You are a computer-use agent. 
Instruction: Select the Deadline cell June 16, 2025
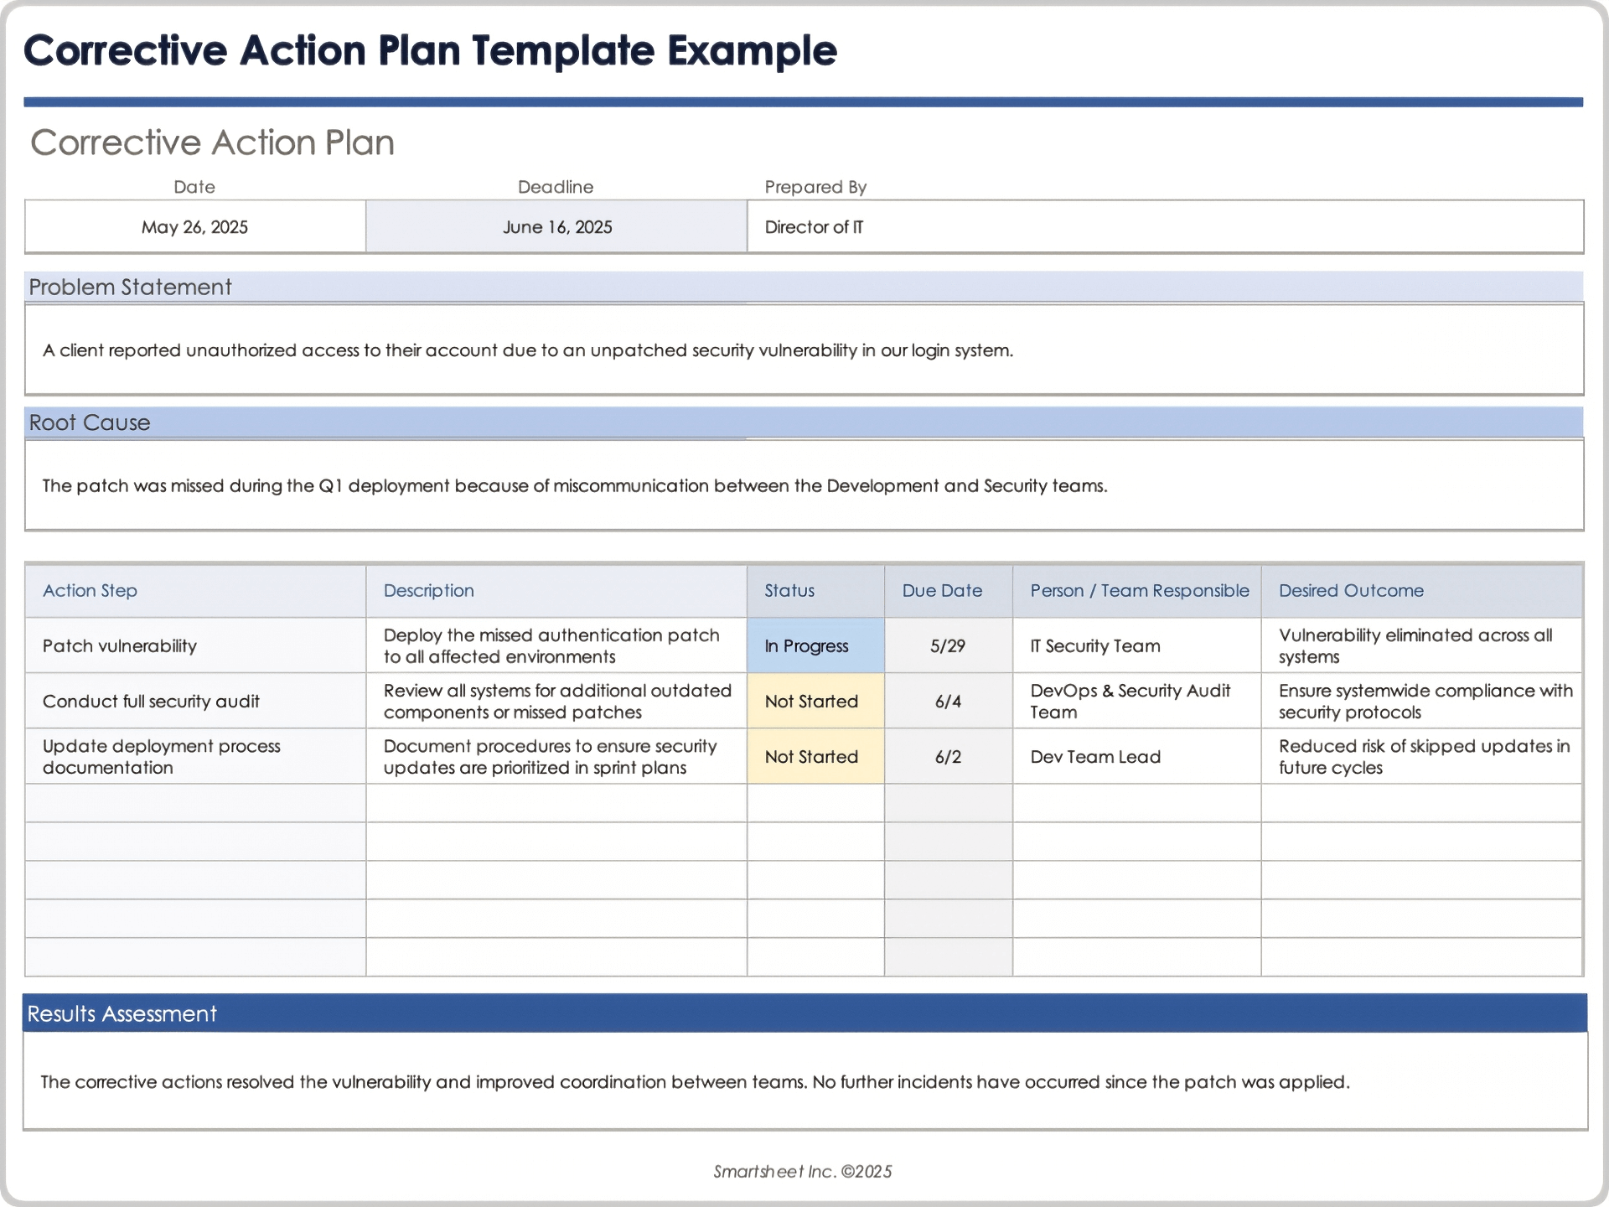point(556,226)
